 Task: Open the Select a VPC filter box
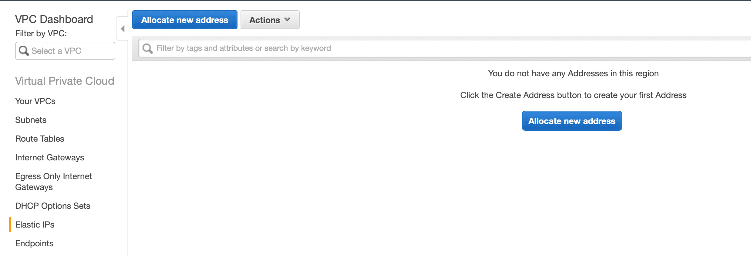coord(65,51)
